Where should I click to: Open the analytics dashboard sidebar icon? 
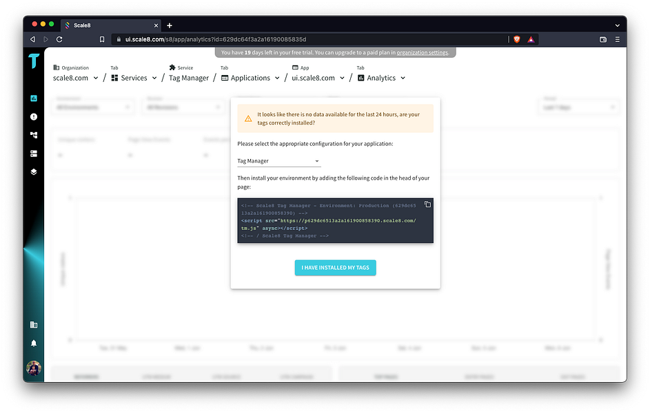point(34,98)
